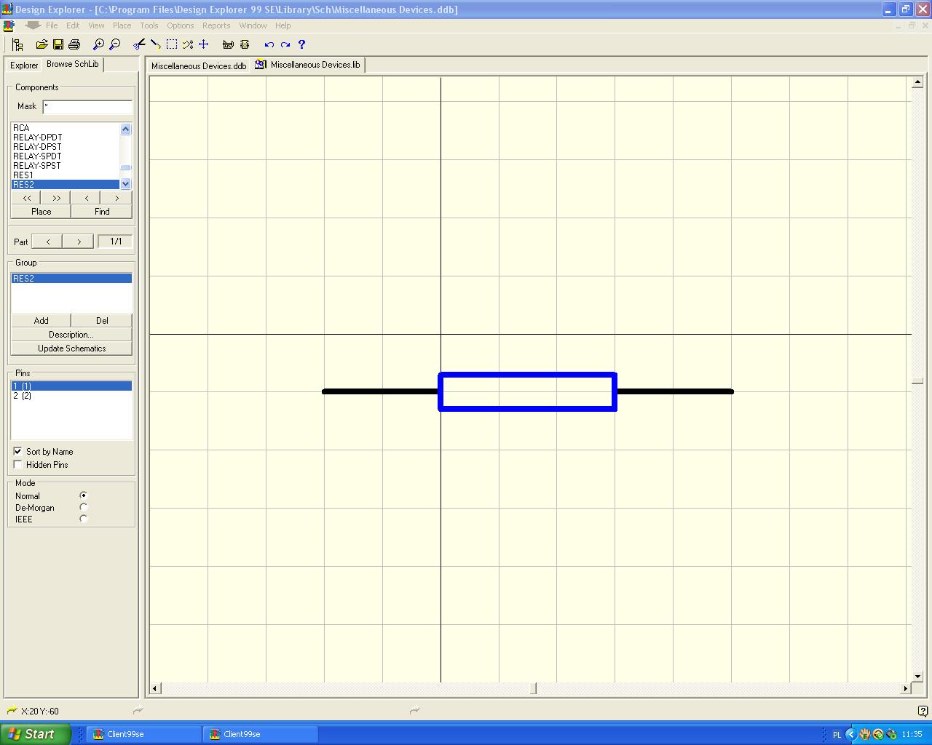Screen dimensions: 932x745
Task: Click the Design Explorer icon in the menu bar
Action: (9, 25)
